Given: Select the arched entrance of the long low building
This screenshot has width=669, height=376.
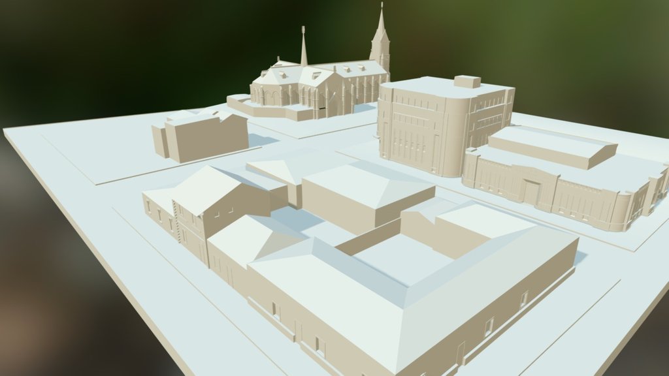Looking at the screenshot, I should 533,193.
